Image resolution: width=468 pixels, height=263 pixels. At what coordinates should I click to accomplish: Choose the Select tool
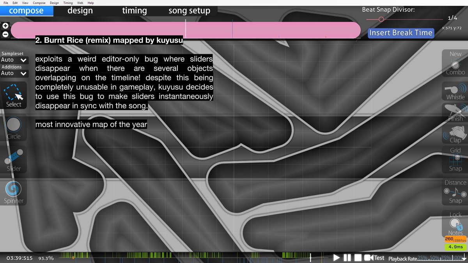(14, 96)
